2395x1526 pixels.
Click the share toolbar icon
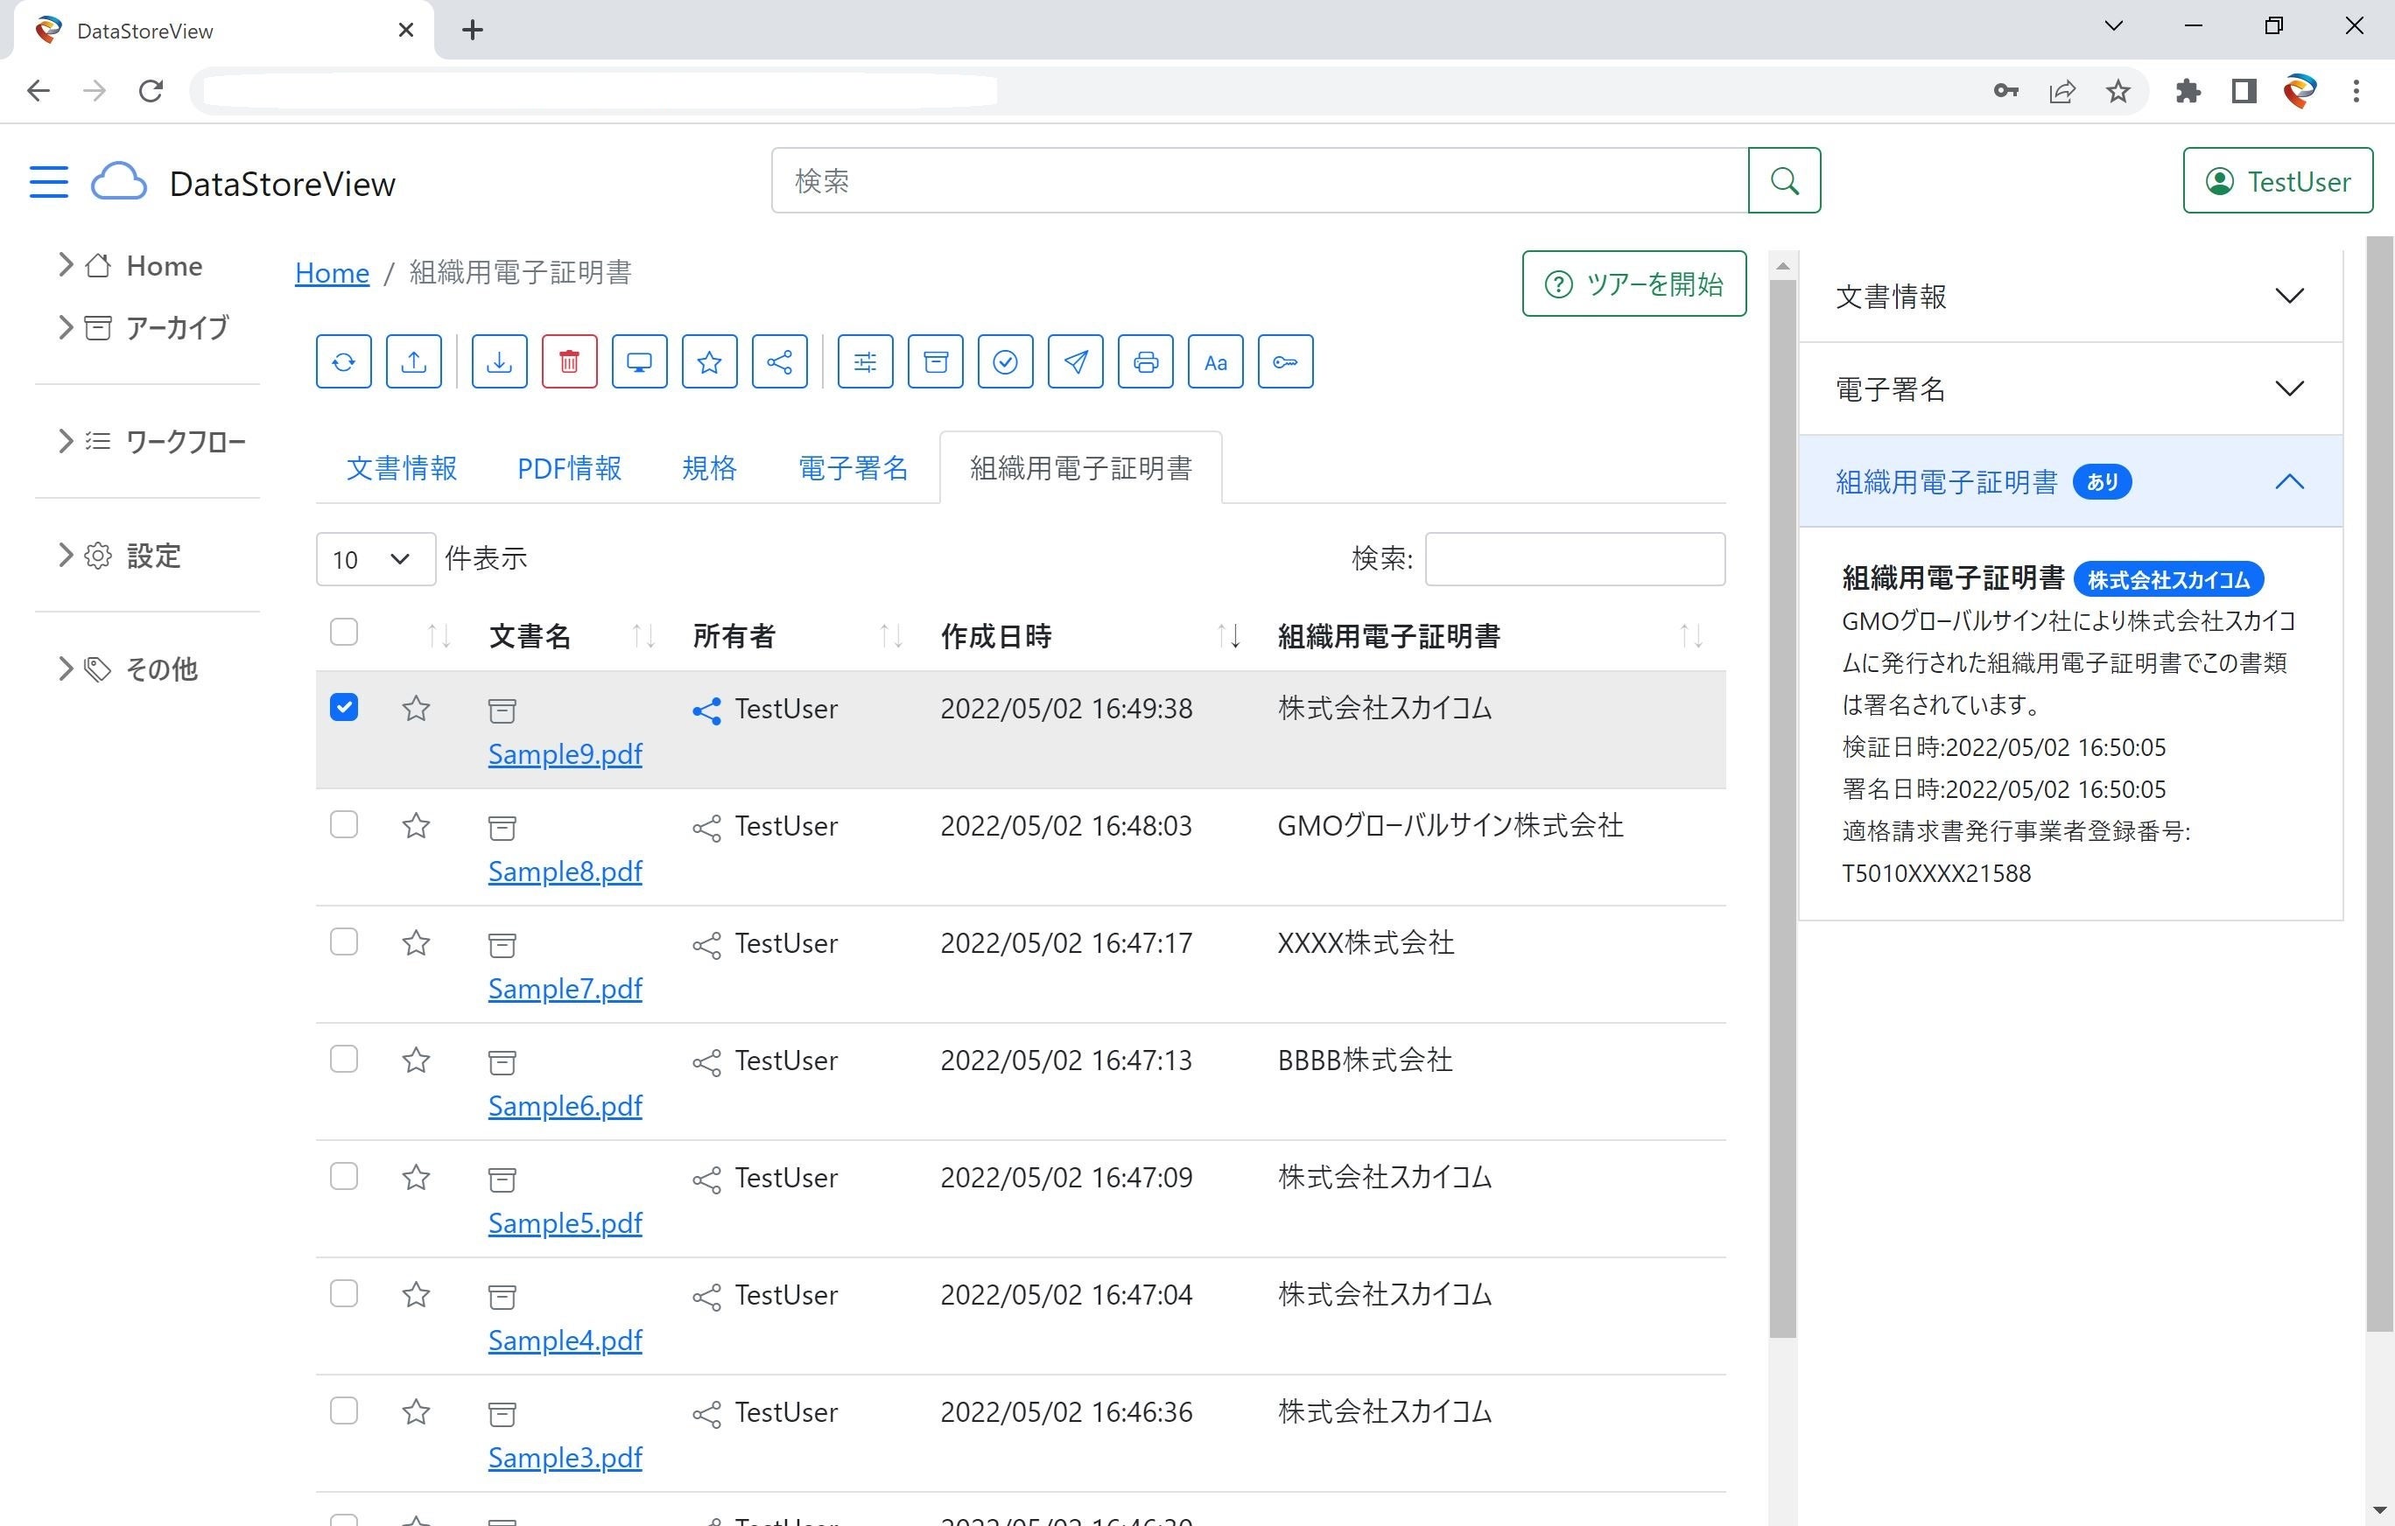[x=779, y=362]
